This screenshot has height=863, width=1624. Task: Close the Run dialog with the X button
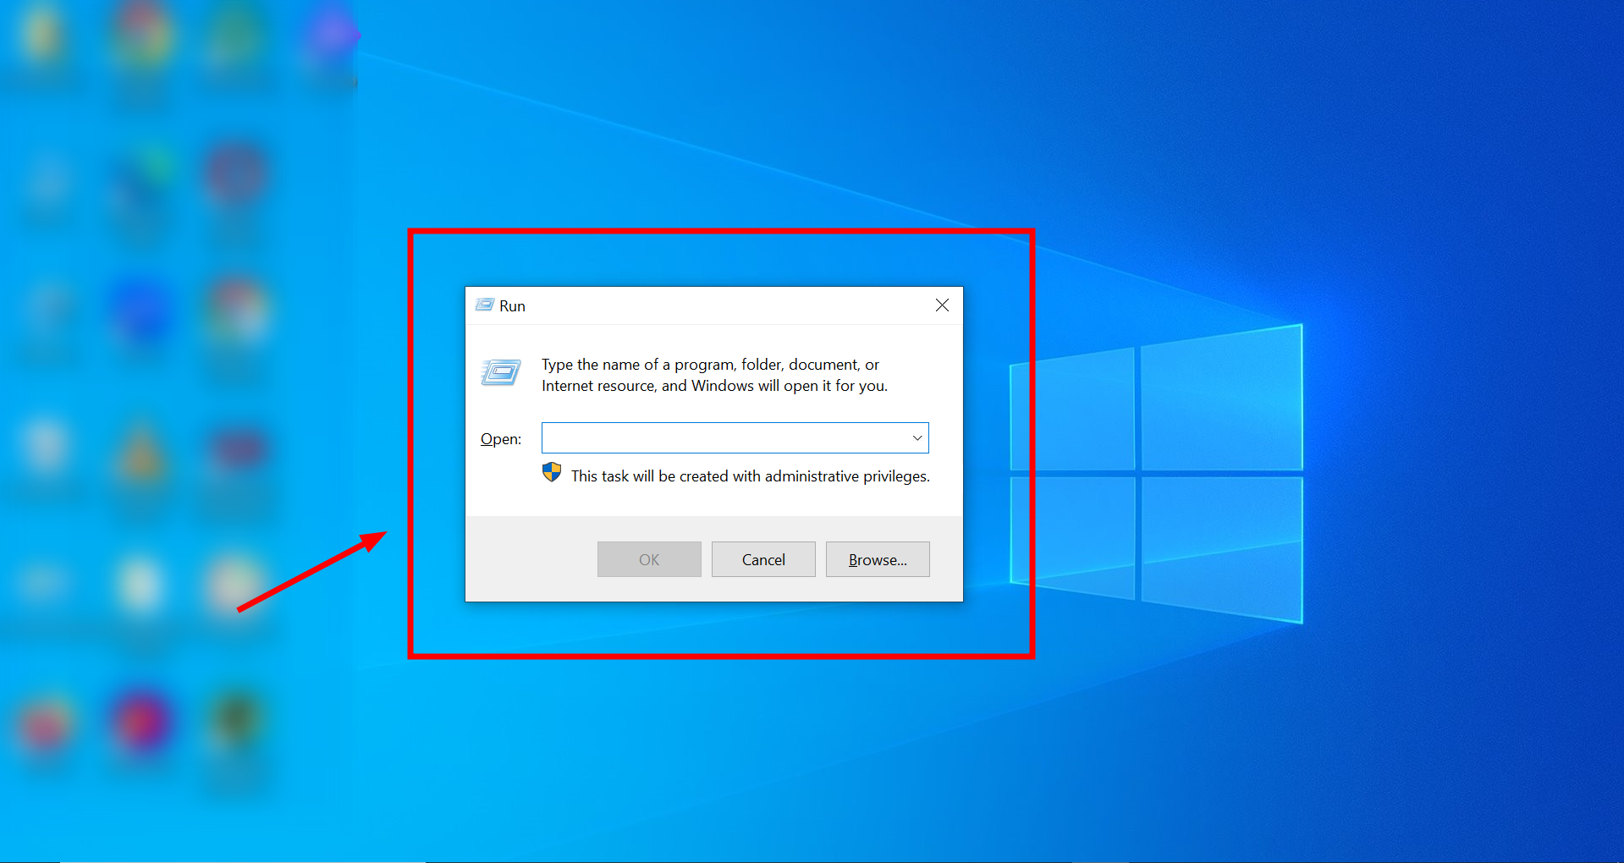pos(942,305)
